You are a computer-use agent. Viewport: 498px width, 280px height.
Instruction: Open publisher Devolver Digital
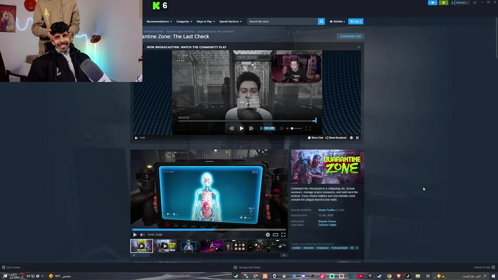click(x=327, y=225)
